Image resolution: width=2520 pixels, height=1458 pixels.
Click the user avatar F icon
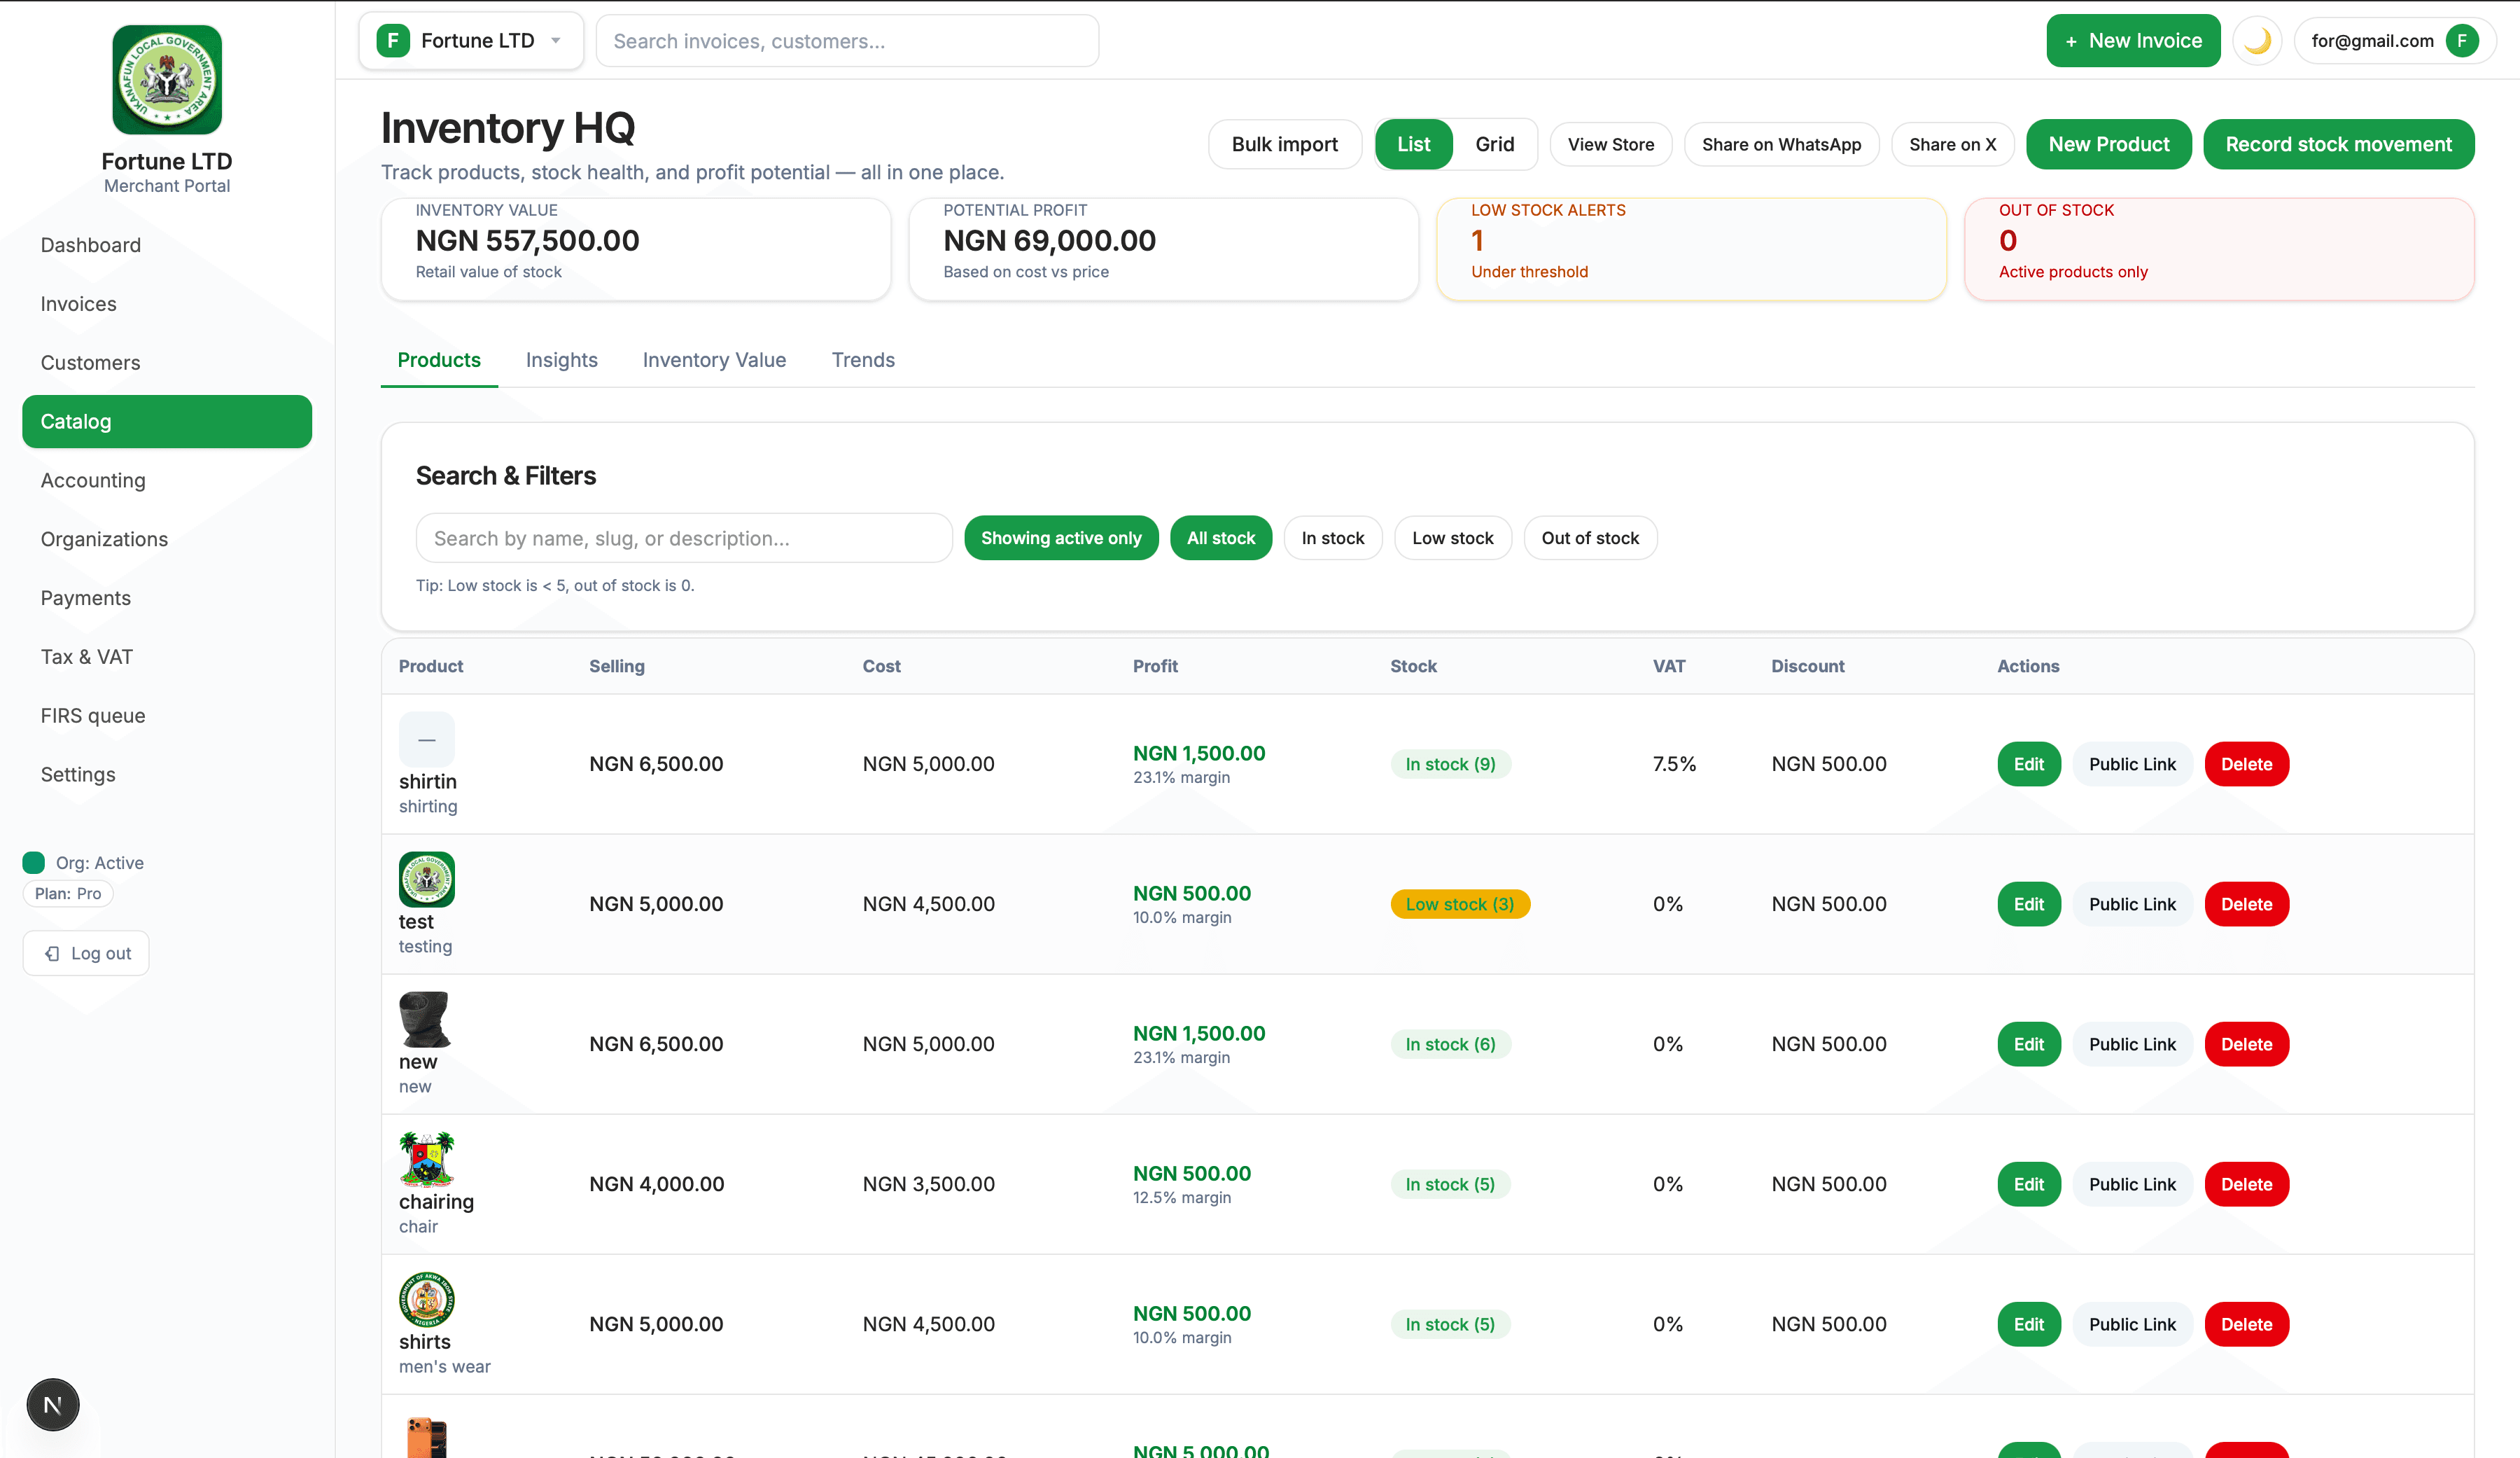2461,41
